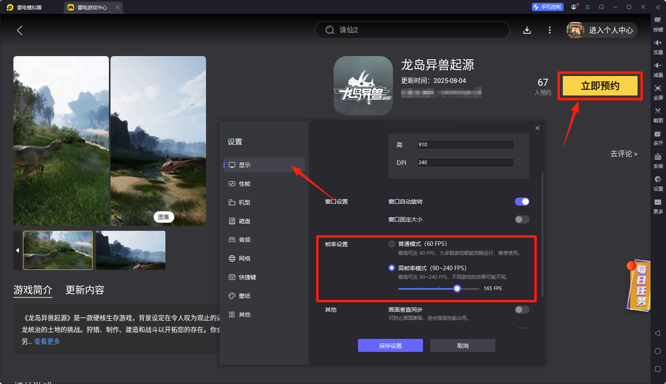The image size is (666, 384).
Task: Tap the Android home circle in the sidebar
Action: tap(658, 351)
